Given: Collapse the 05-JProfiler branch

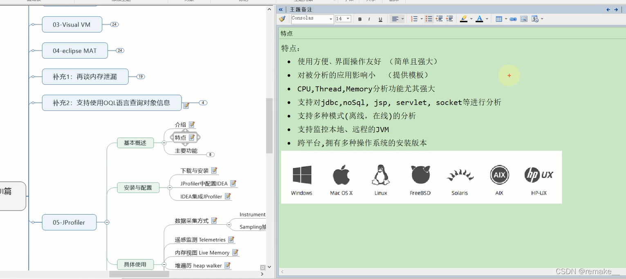Looking at the screenshot, I should pos(107,222).
